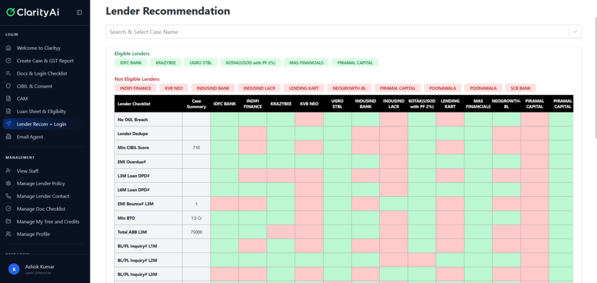597x283 pixels.
Task: Open the case name dropdown arrow
Action: pos(575,32)
